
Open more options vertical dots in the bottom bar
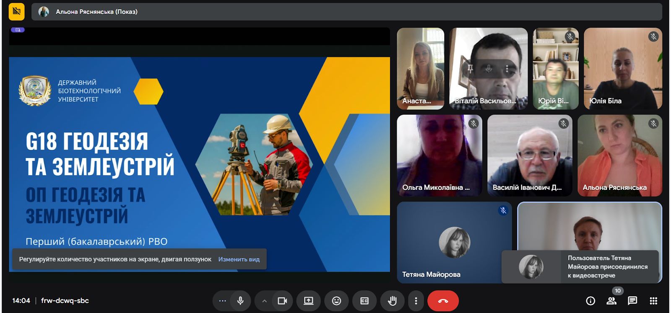(416, 301)
